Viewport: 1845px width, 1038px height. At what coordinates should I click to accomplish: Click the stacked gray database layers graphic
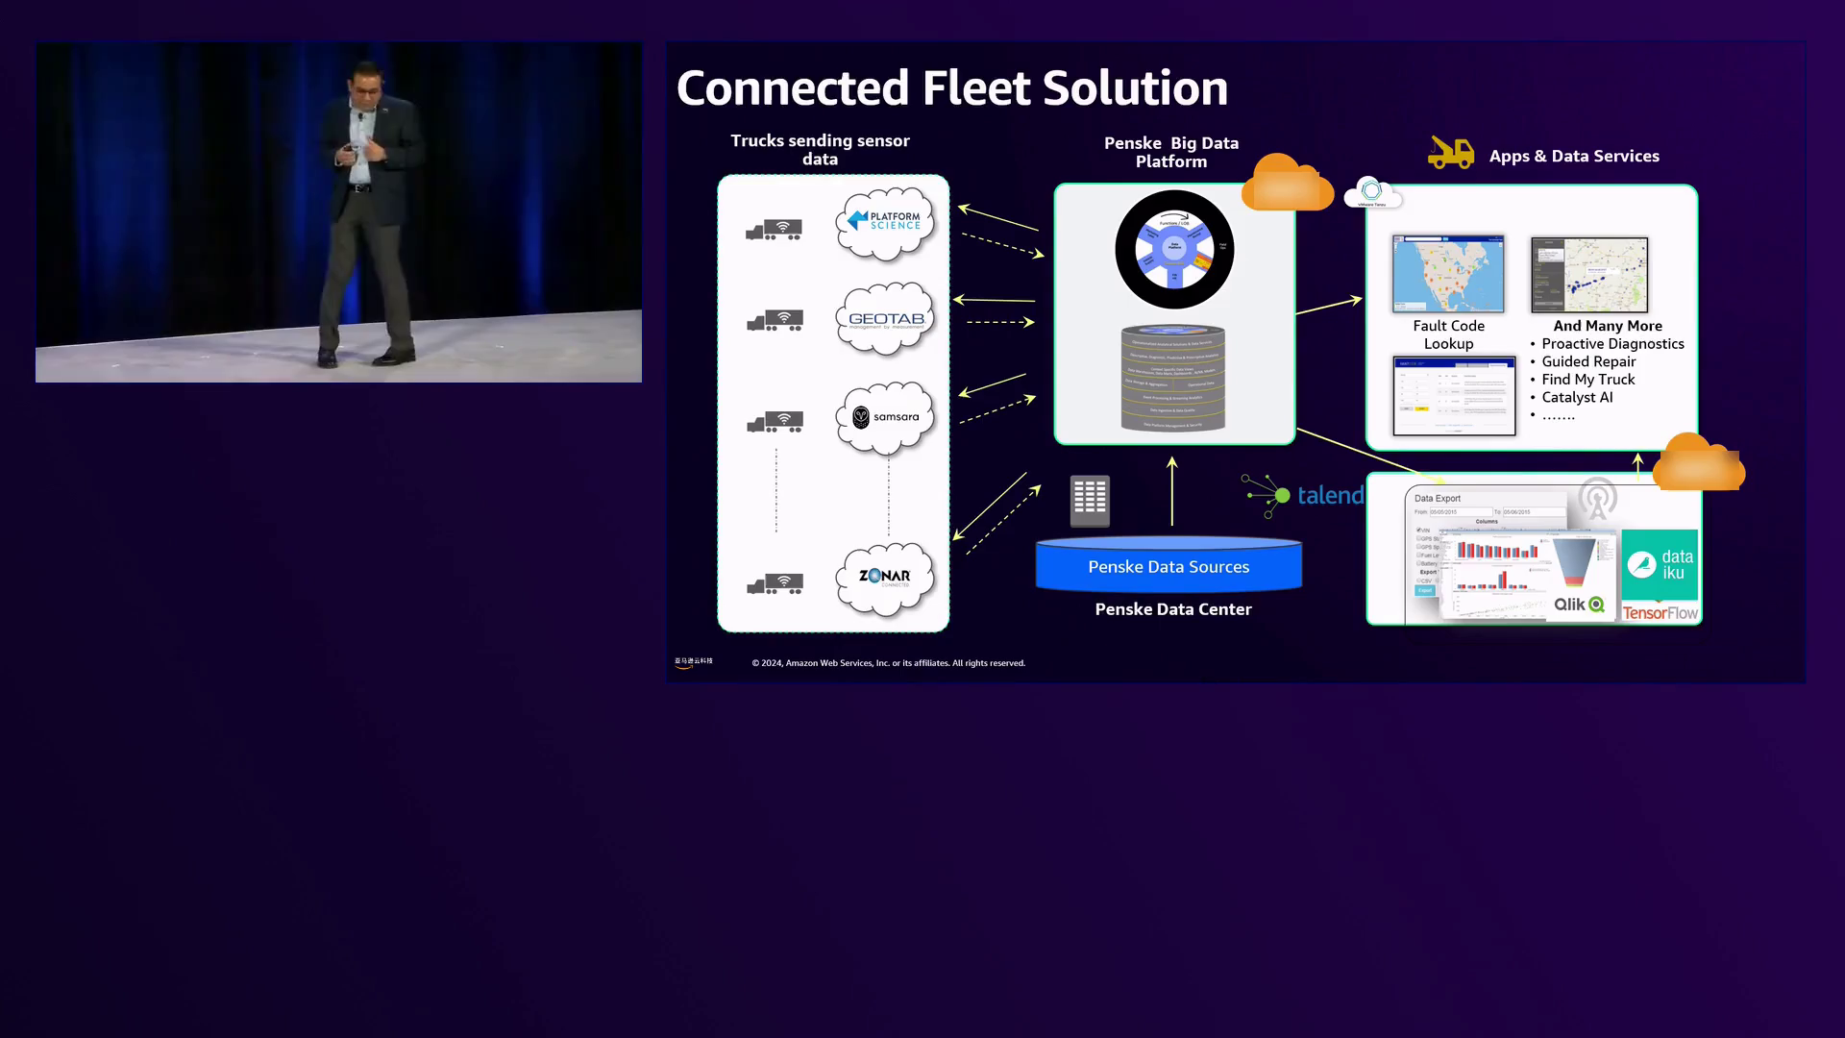point(1173,379)
